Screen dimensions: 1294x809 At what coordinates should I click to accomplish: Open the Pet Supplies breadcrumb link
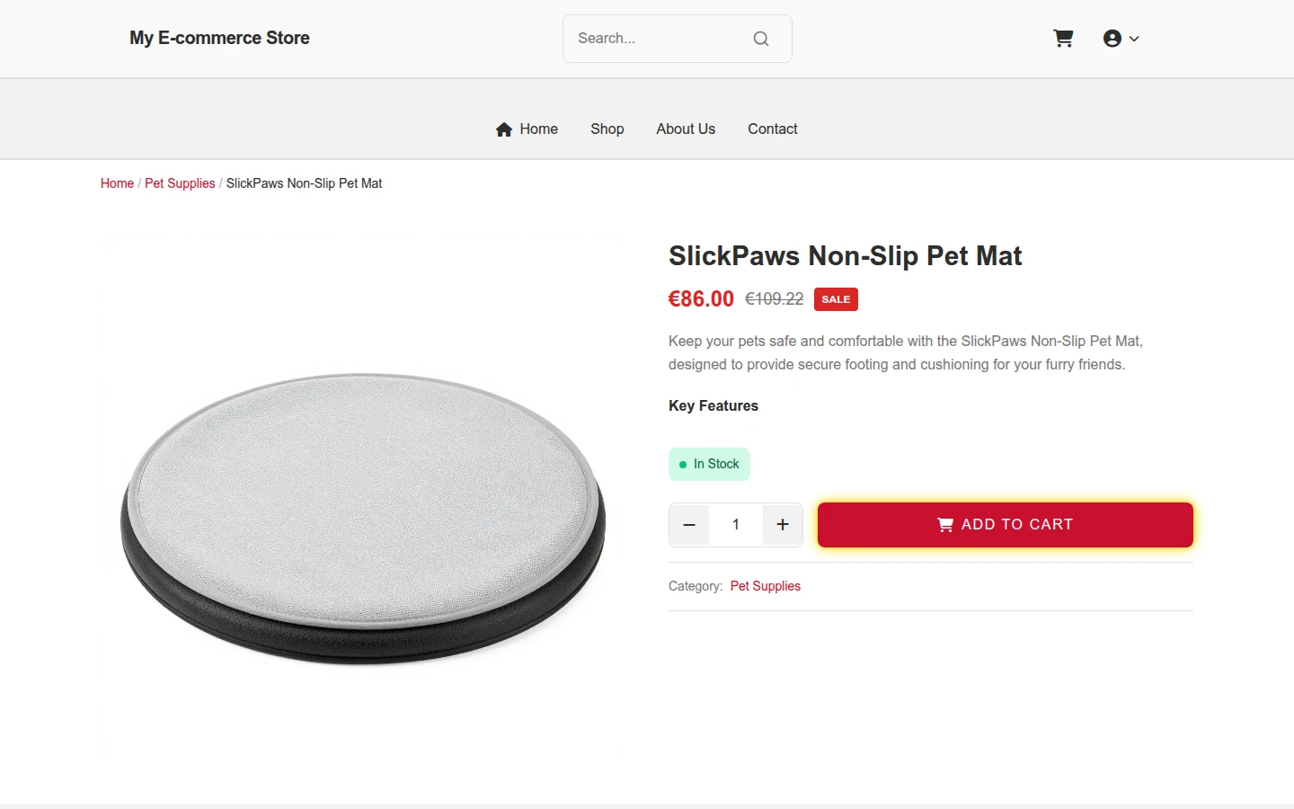180,183
